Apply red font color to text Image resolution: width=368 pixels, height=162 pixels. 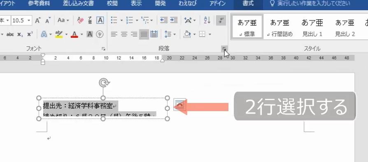75,34
